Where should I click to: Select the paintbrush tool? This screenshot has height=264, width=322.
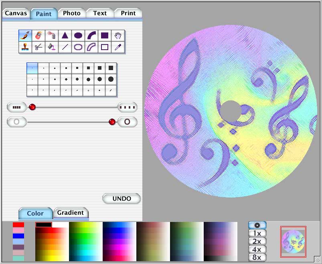[x=25, y=36]
